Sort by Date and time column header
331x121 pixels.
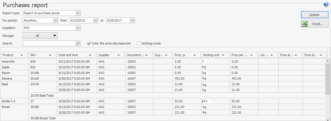76,55
